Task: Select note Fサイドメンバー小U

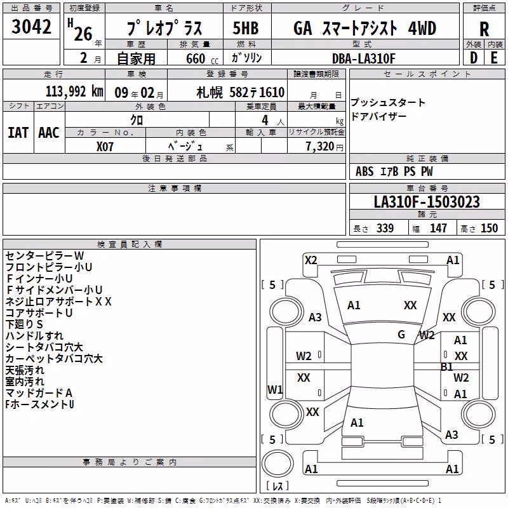Action: (54, 290)
